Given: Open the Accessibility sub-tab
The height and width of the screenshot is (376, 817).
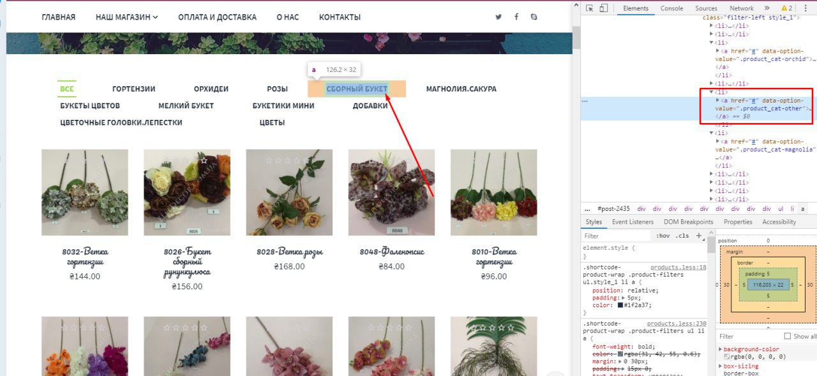Looking at the screenshot, I should coord(779,222).
